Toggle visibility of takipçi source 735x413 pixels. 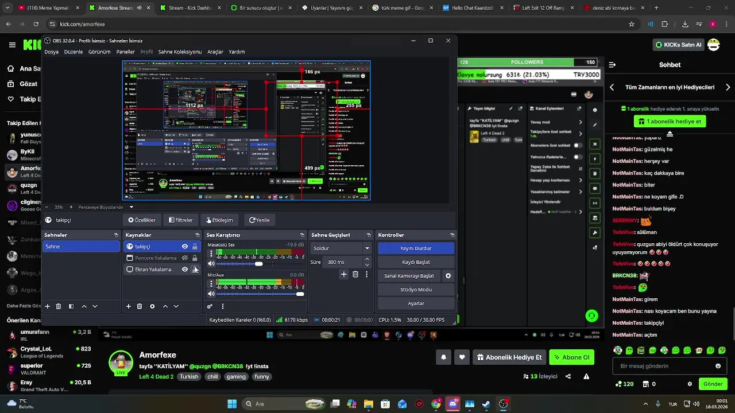pos(185,247)
